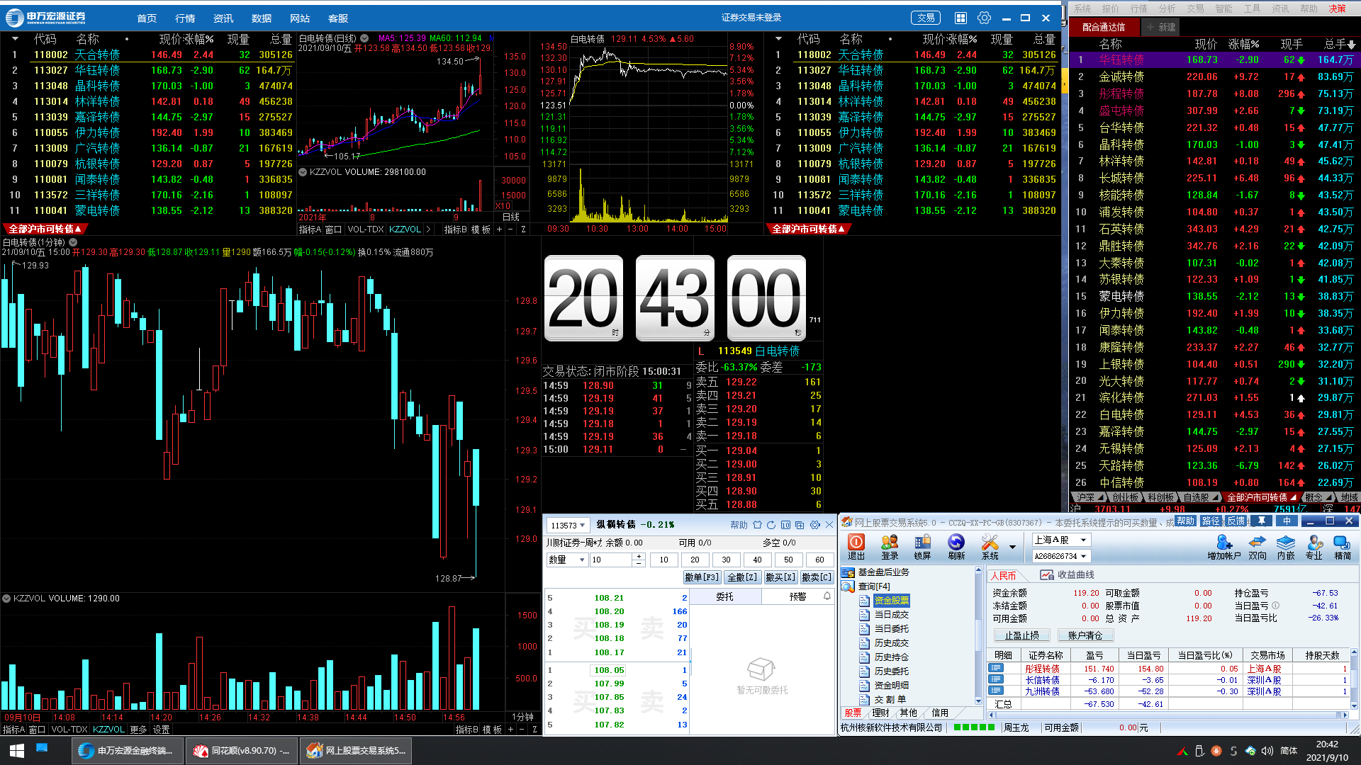Click the grid layout icon in 申万宏源 title bar
Screen dimensions: 1361x765
[x=960, y=18]
